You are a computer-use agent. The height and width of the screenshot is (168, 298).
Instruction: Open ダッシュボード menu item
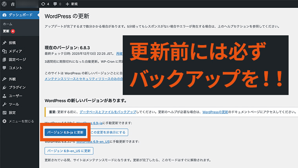20,15
